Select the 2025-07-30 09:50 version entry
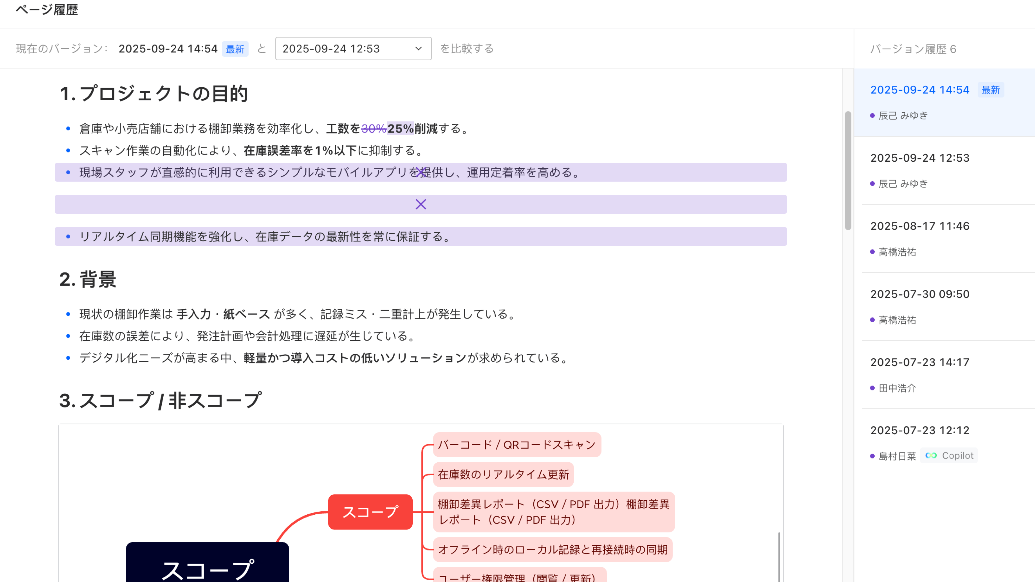The width and height of the screenshot is (1035, 582). (x=920, y=294)
